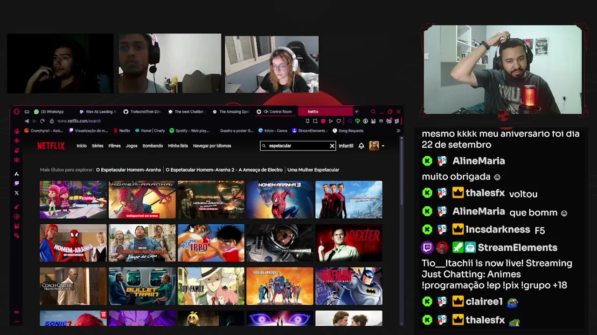Click suggestion O Espetacular Homem-Aranha

128,170
